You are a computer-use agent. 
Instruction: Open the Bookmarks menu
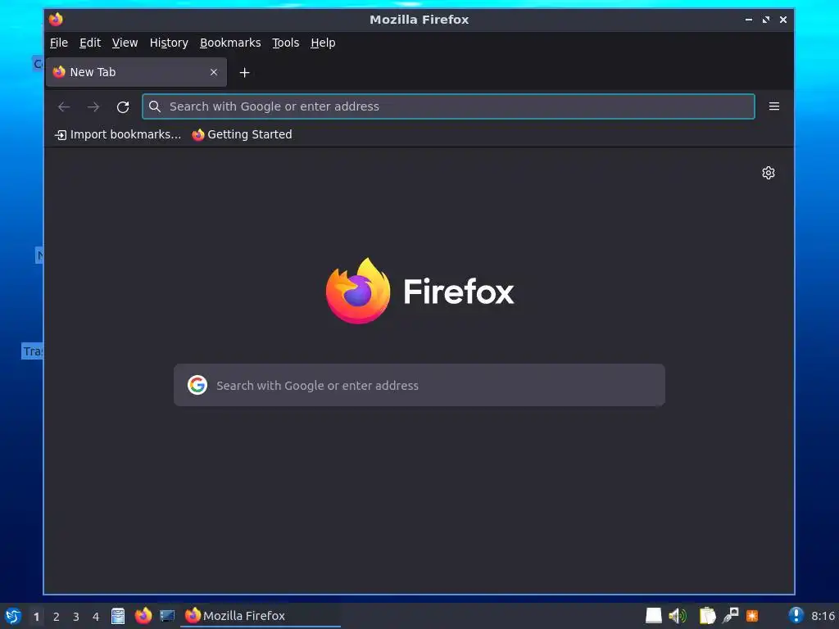(230, 43)
